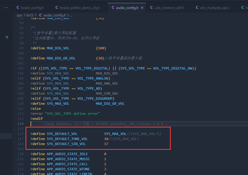This screenshot has height=175, width=248.
Task: Click the SYS_DEFAULT_SIN_VOL macro name
Action: click(x=66, y=144)
